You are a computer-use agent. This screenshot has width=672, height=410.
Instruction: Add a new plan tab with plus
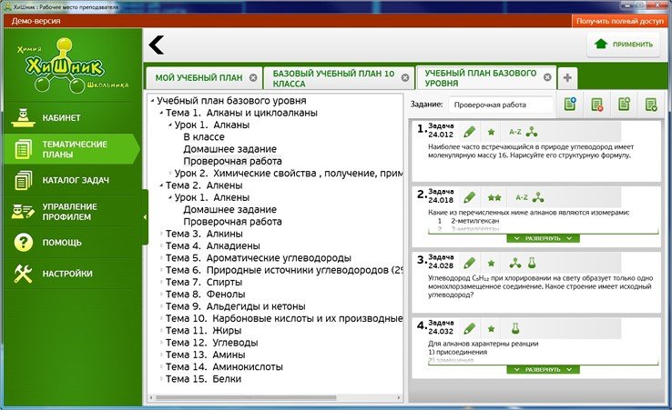[x=567, y=78]
